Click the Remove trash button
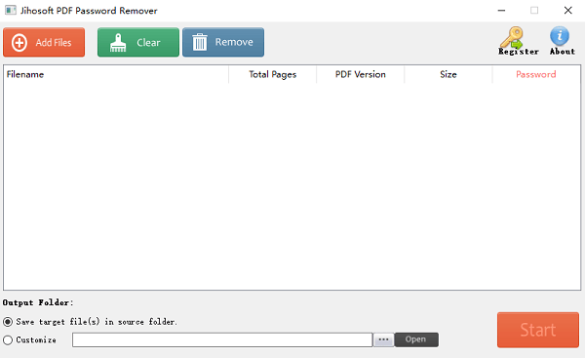 (x=223, y=42)
